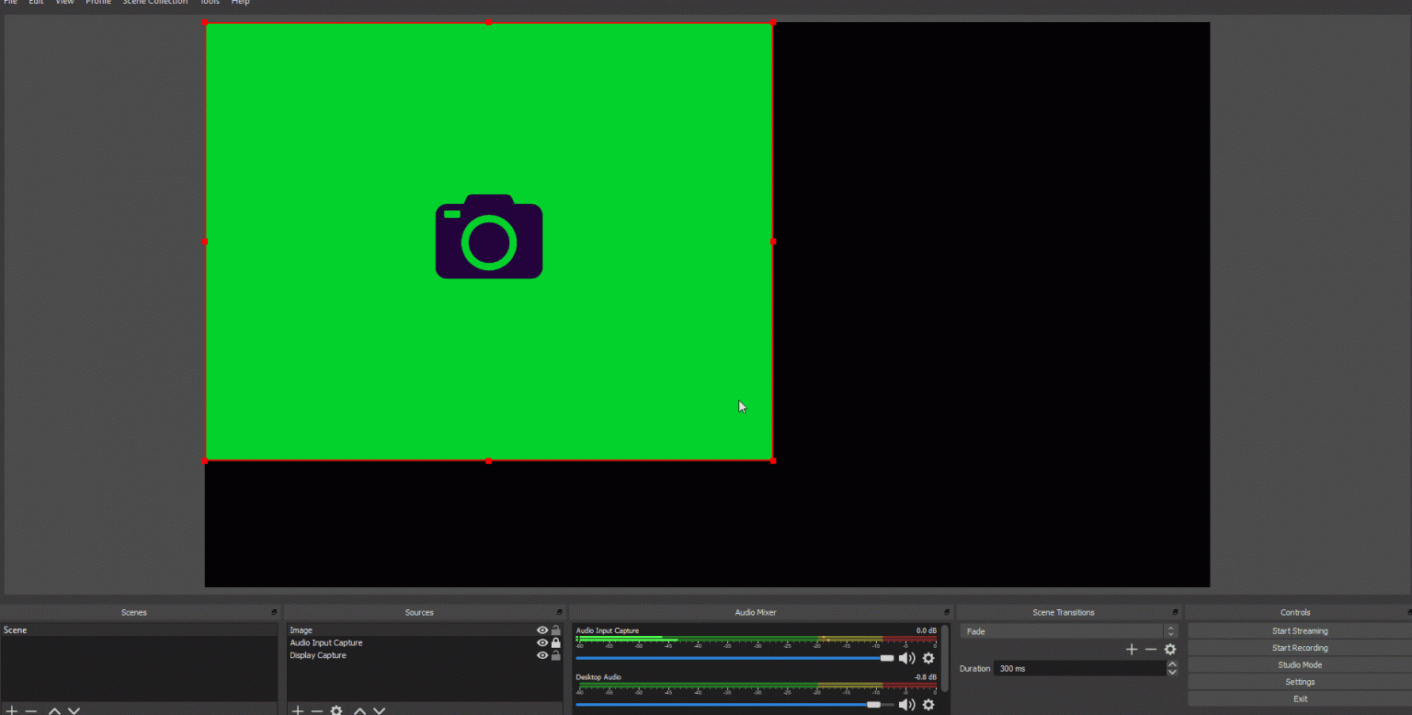Move the Image source up in the list
This screenshot has width=1412, height=715.
point(360,709)
